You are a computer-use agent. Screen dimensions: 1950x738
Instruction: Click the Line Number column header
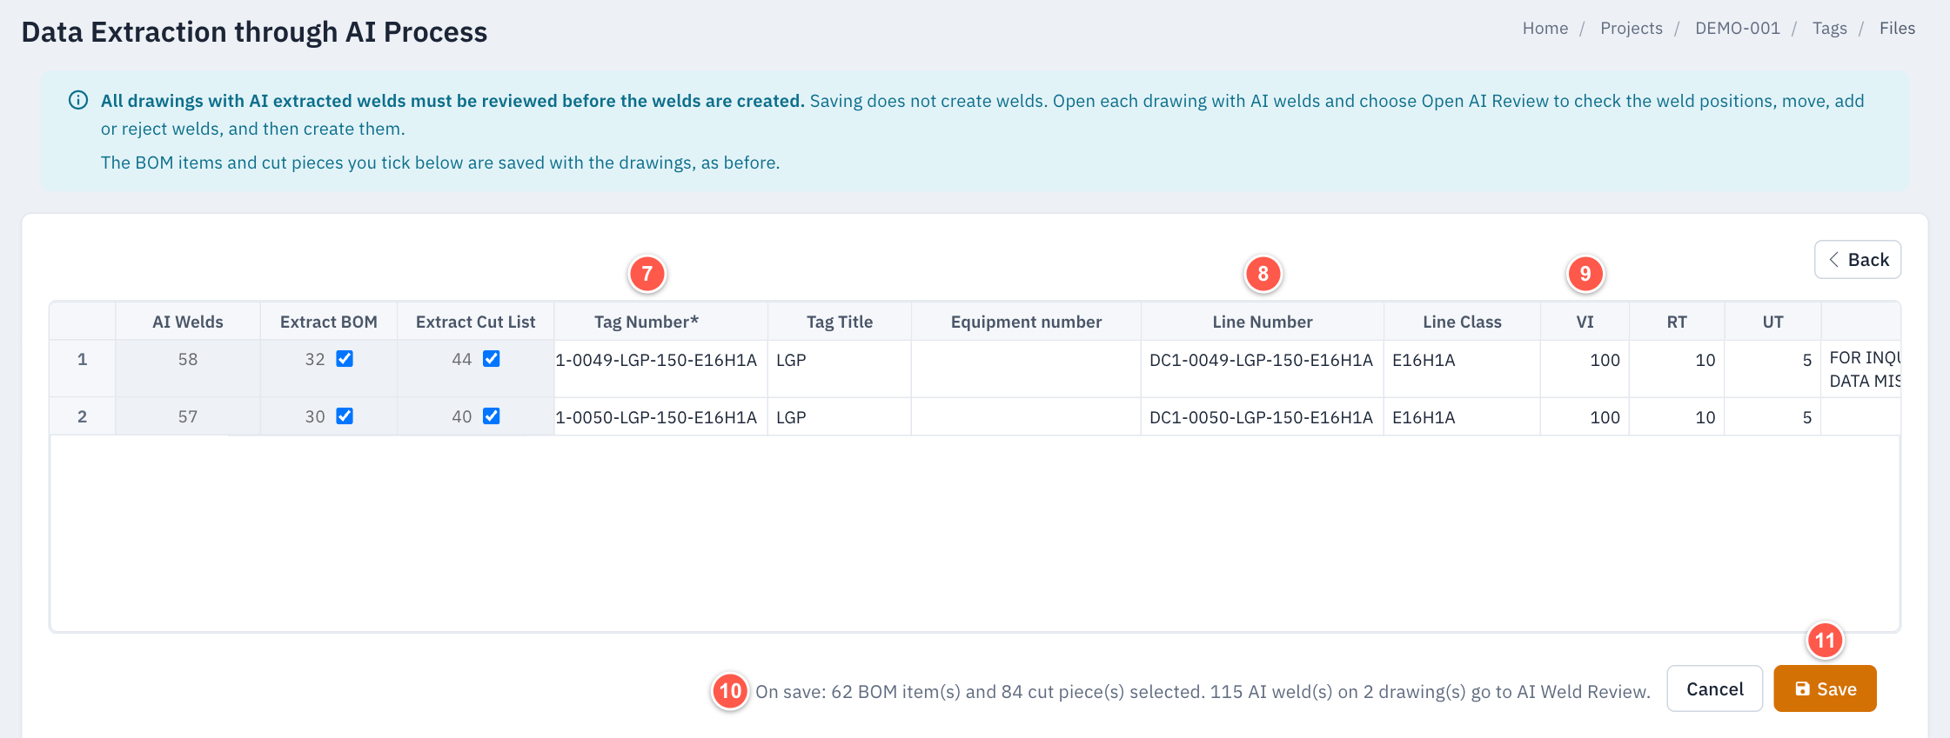(x=1263, y=322)
